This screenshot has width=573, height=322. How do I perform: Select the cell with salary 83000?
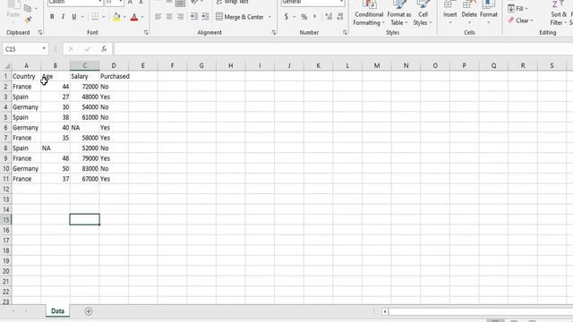coord(84,169)
